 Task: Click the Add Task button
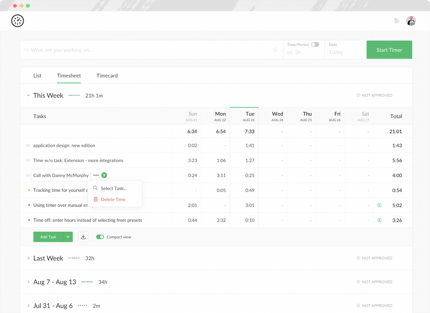[x=48, y=237]
